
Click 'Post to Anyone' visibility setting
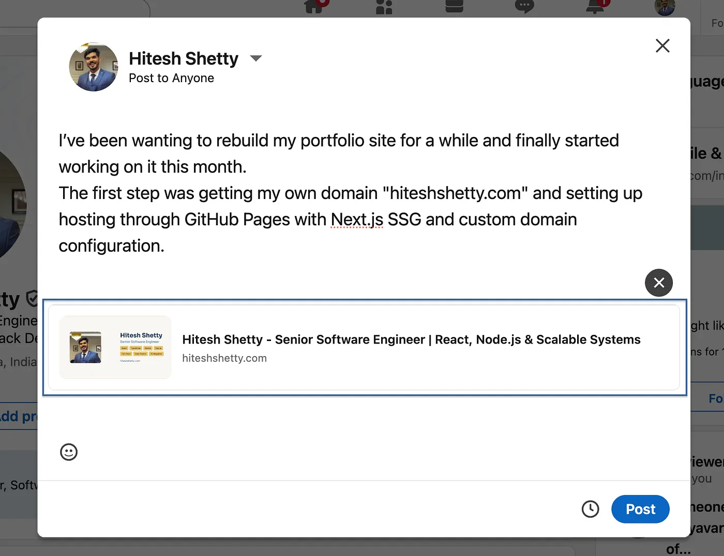(x=171, y=78)
